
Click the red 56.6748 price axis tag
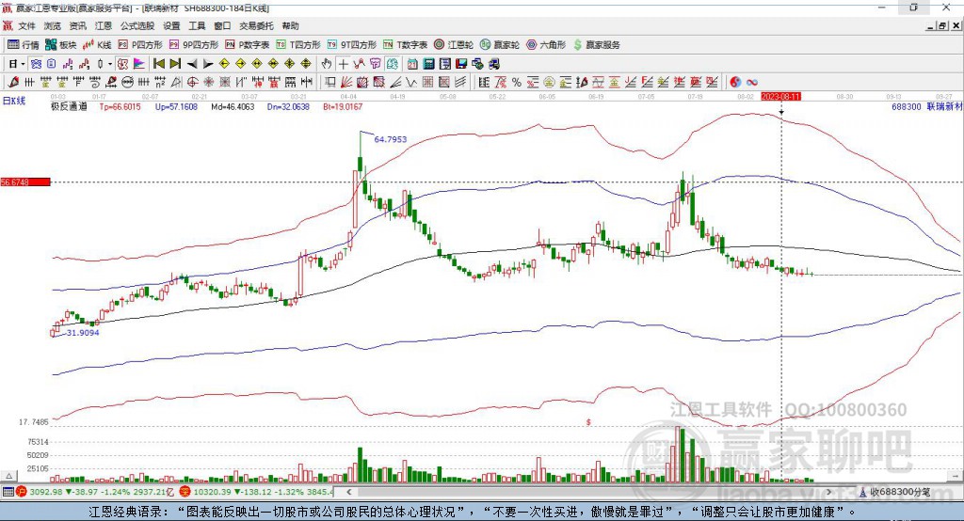tap(25, 182)
